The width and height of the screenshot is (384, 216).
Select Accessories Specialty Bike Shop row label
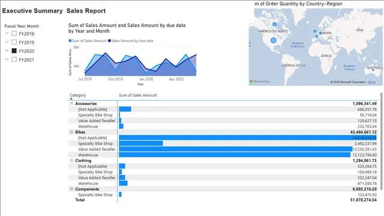95,115
